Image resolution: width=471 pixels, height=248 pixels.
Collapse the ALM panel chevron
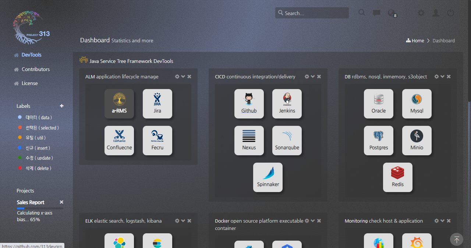tap(183, 77)
